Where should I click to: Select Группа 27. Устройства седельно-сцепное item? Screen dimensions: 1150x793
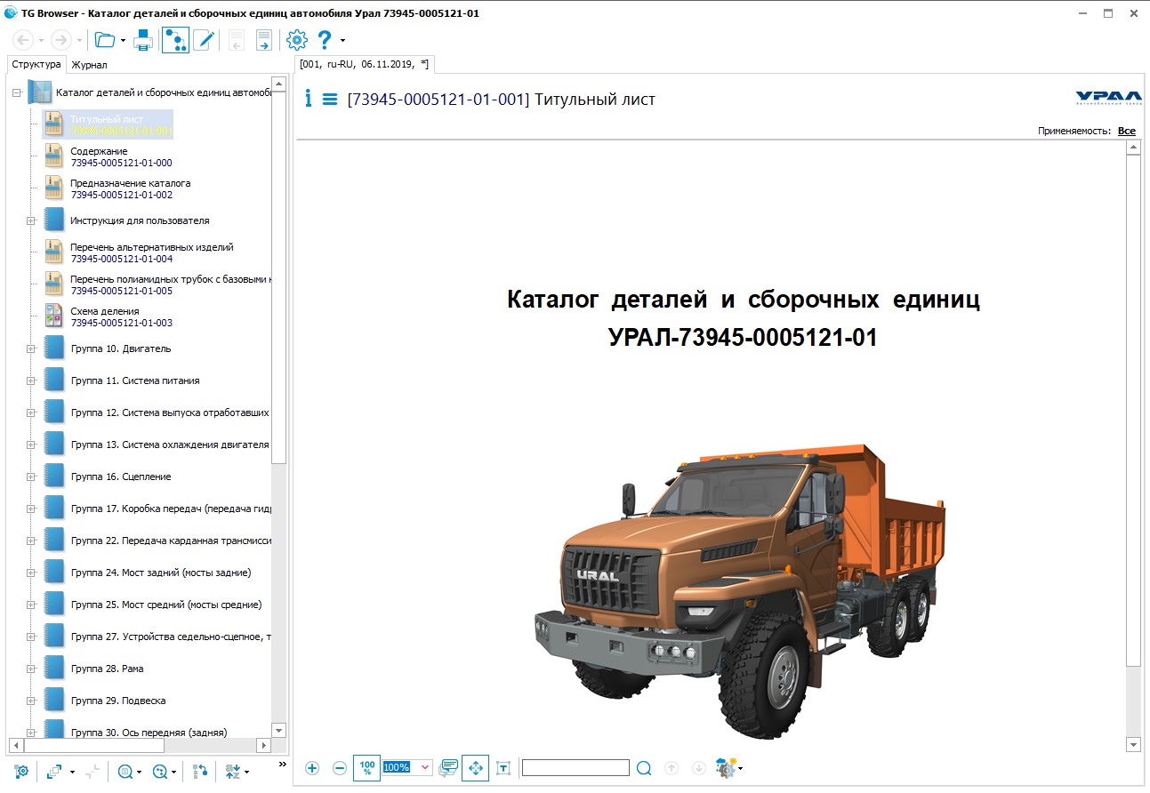[172, 637]
